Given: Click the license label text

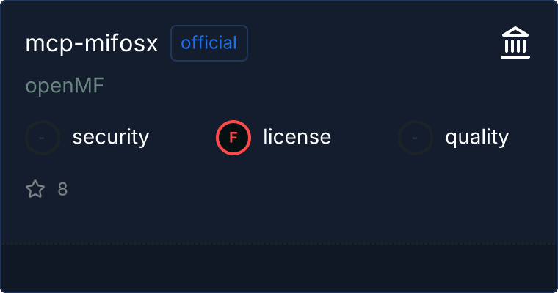Looking at the screenshot, I should tap(297, 137).
